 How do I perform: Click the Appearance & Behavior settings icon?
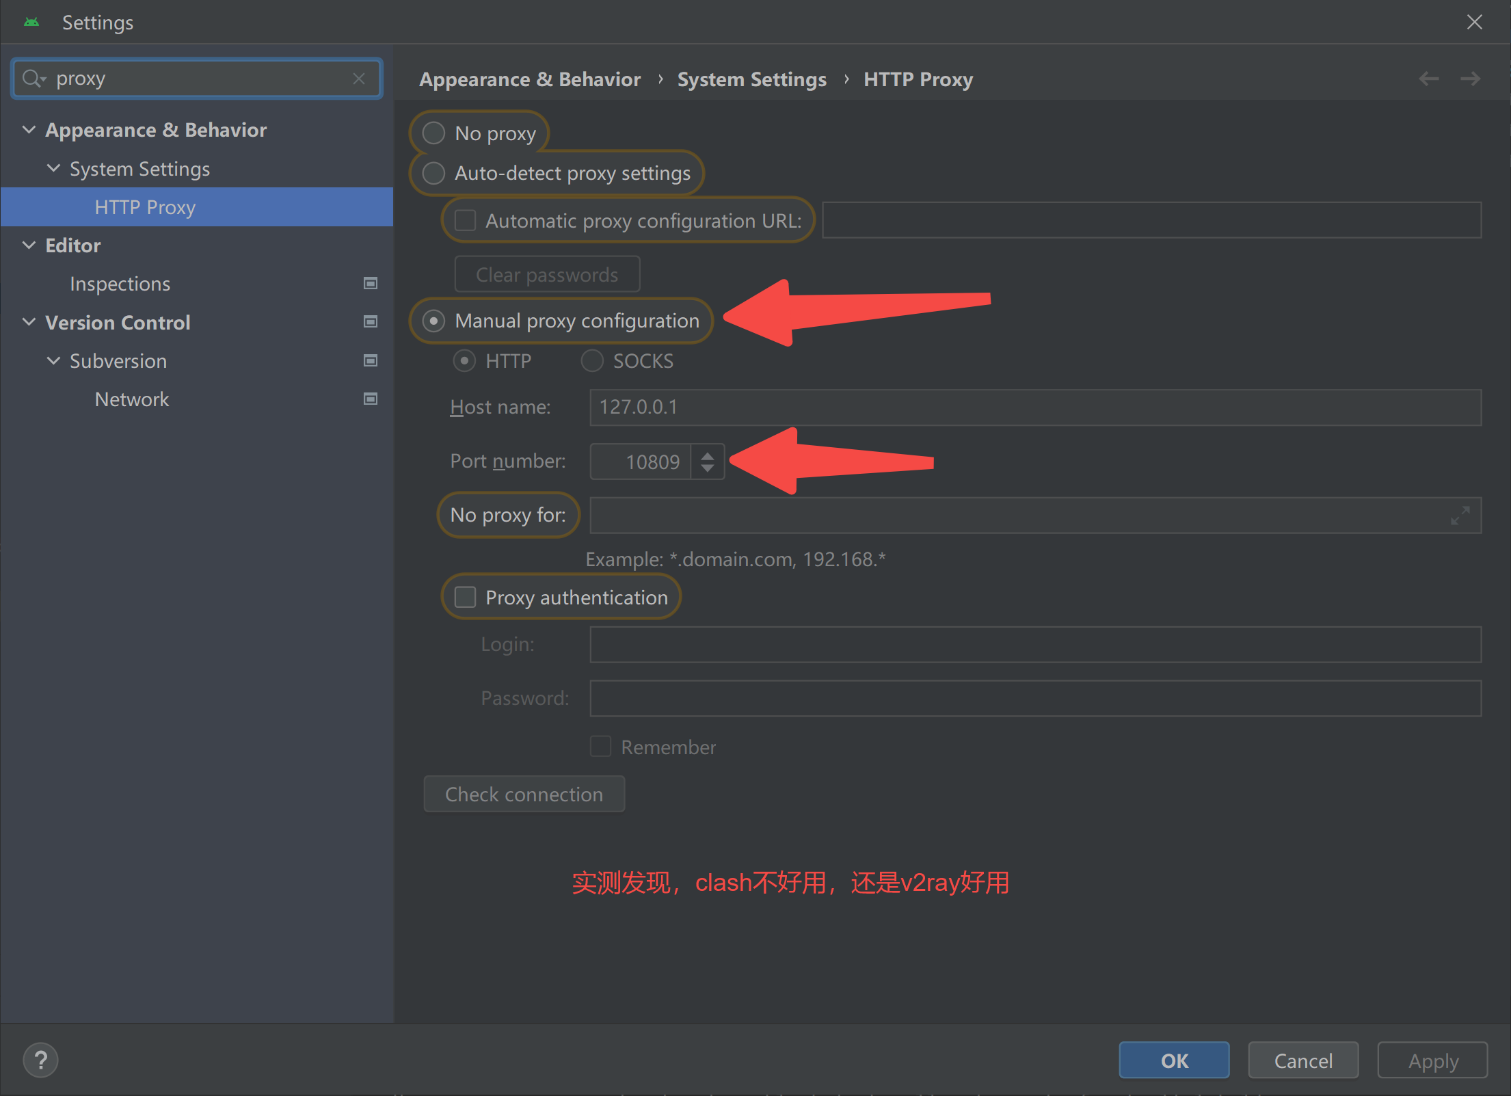click(x=27, y=131)
